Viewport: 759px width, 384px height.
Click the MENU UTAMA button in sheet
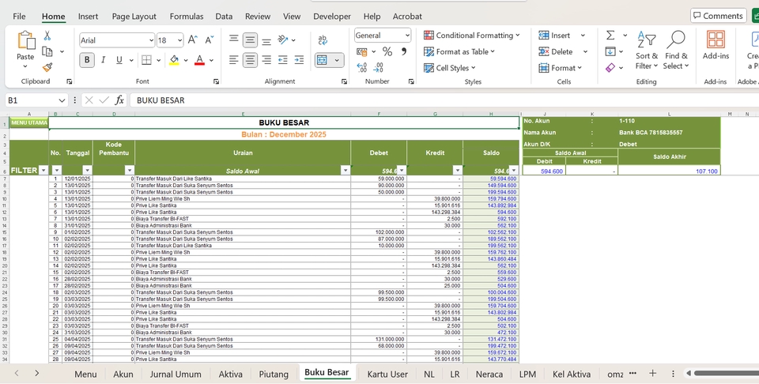[x=29, y=122]
